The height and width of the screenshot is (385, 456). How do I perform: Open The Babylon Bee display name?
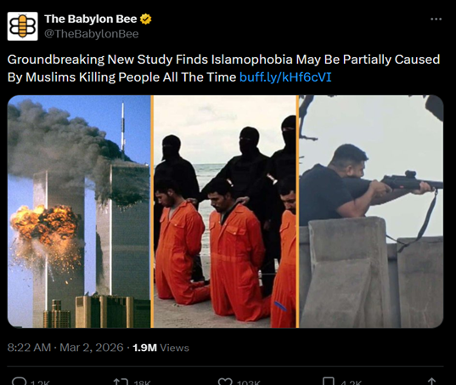pyautogui.click(x=91, y=19)
